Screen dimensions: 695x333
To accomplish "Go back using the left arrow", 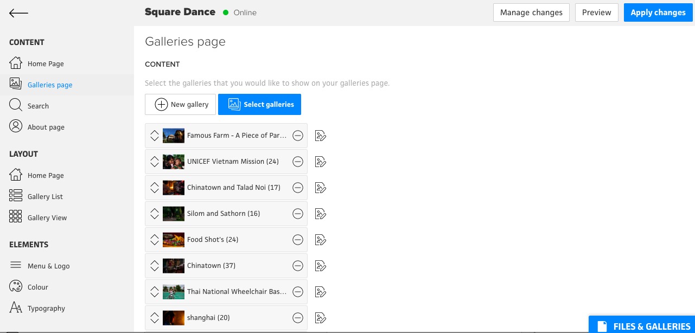I will pyautogui.click(x=18, y=13).
